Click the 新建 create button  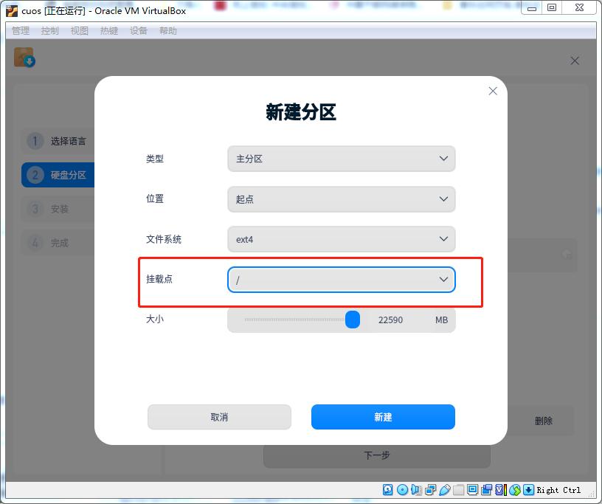tap(383, 417)
